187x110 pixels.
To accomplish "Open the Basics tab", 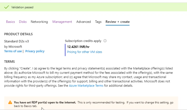I will [x=11, y=22].
